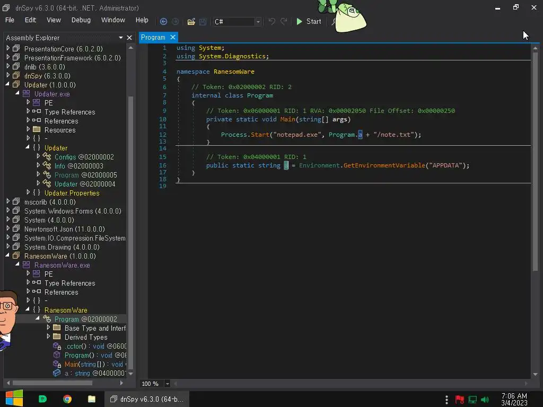Click the Configs class icon
Viewport: 543px width, 407px height.
coord(47,157)
